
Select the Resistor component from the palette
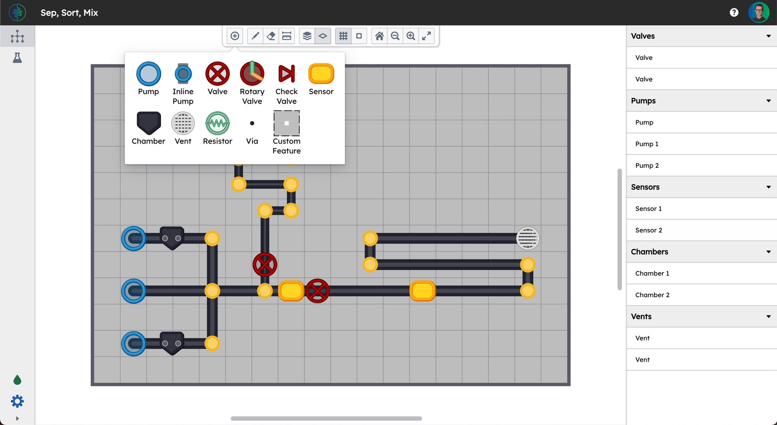pyautogui.click(x=217, y=123)
